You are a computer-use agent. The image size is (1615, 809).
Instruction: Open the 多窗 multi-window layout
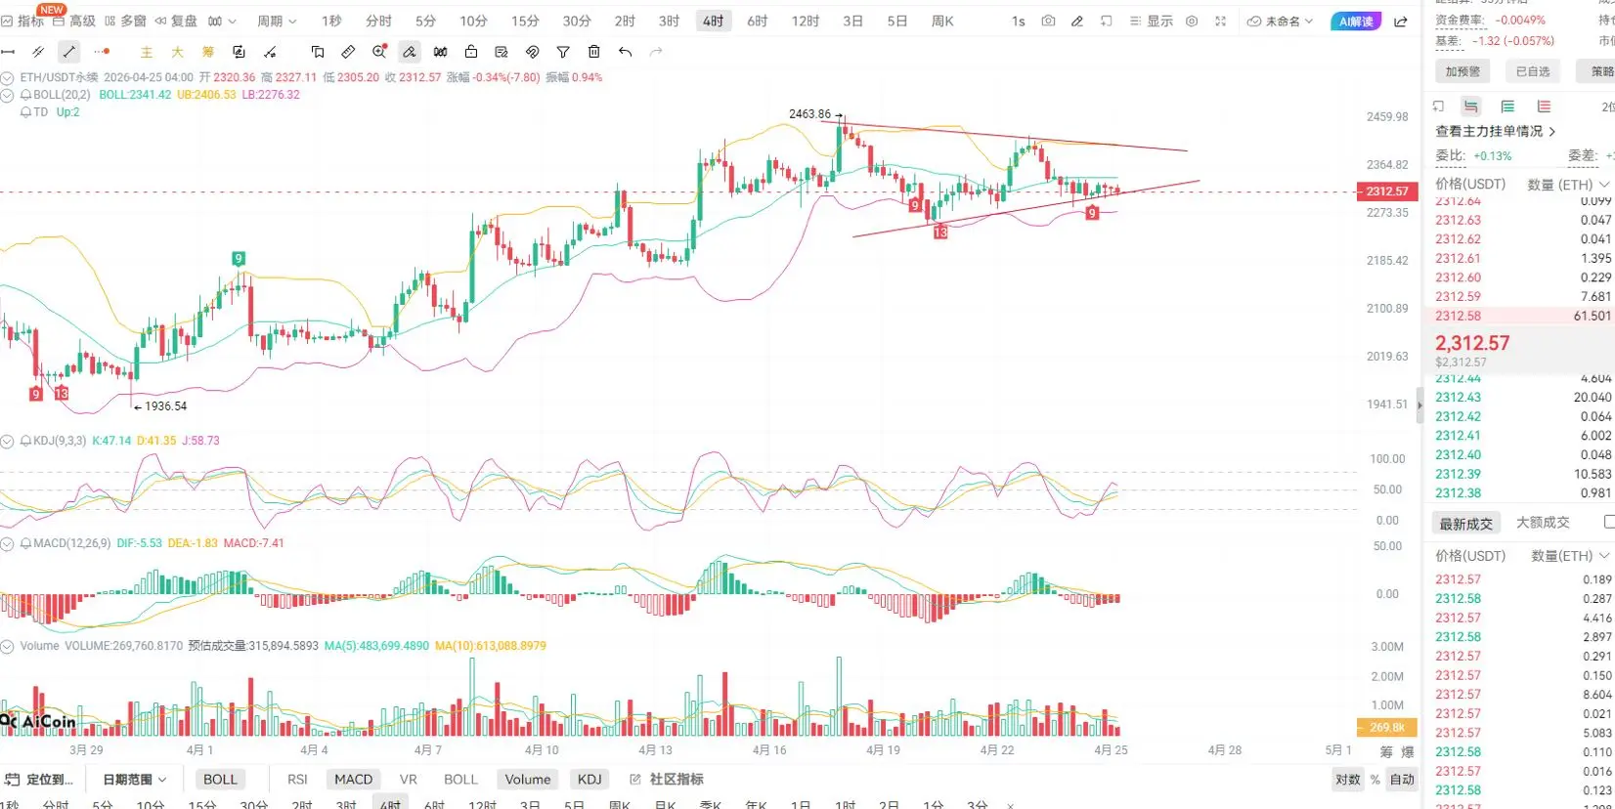click(125, 21)
